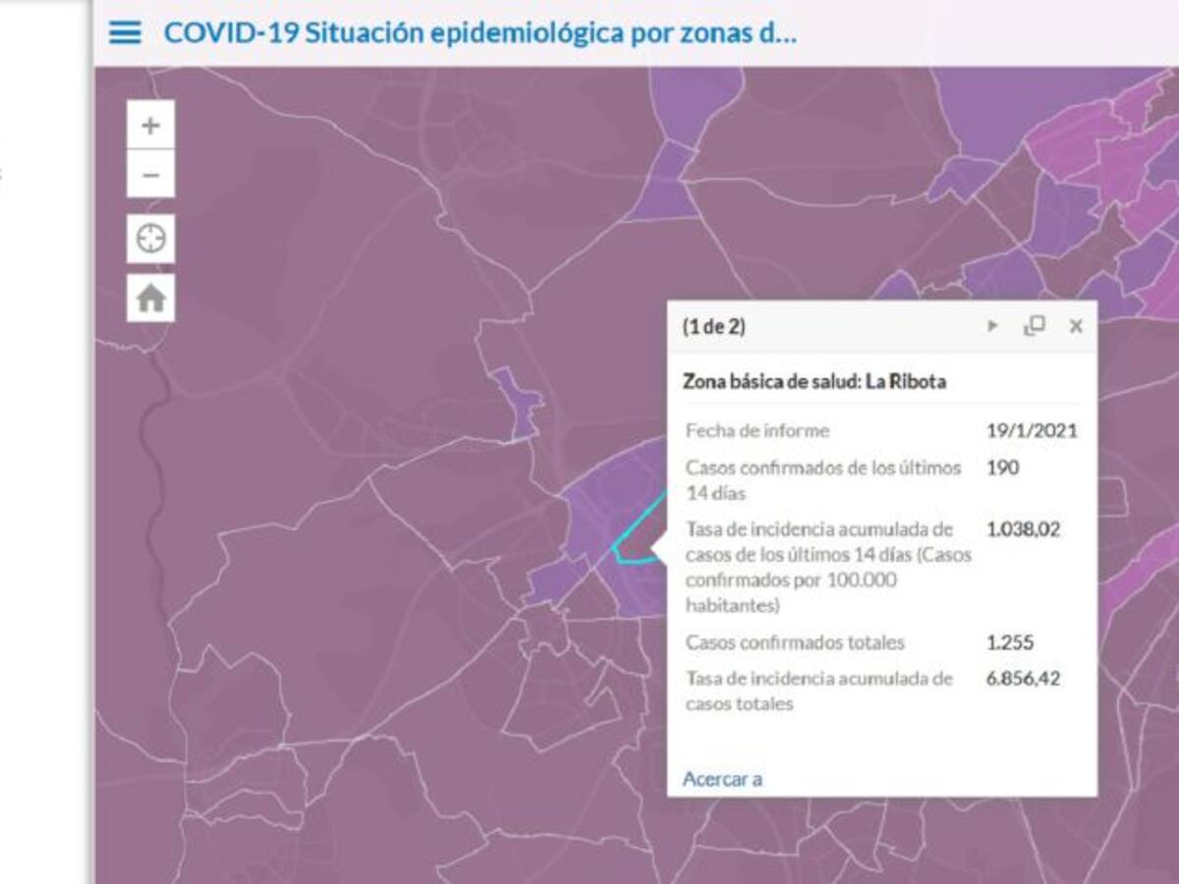Zoom in on the map
Viewport: 1179px width, 884px height.
click(150, 126)
